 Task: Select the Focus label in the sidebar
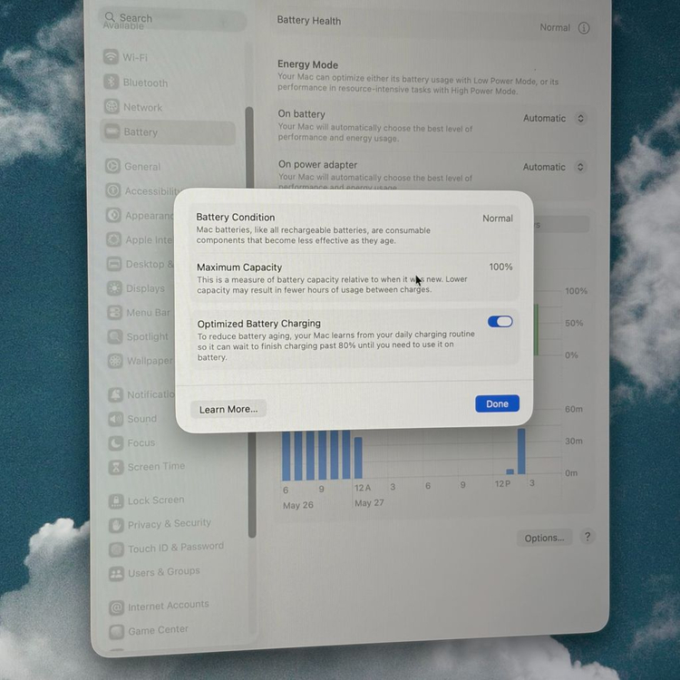(141, 442)
